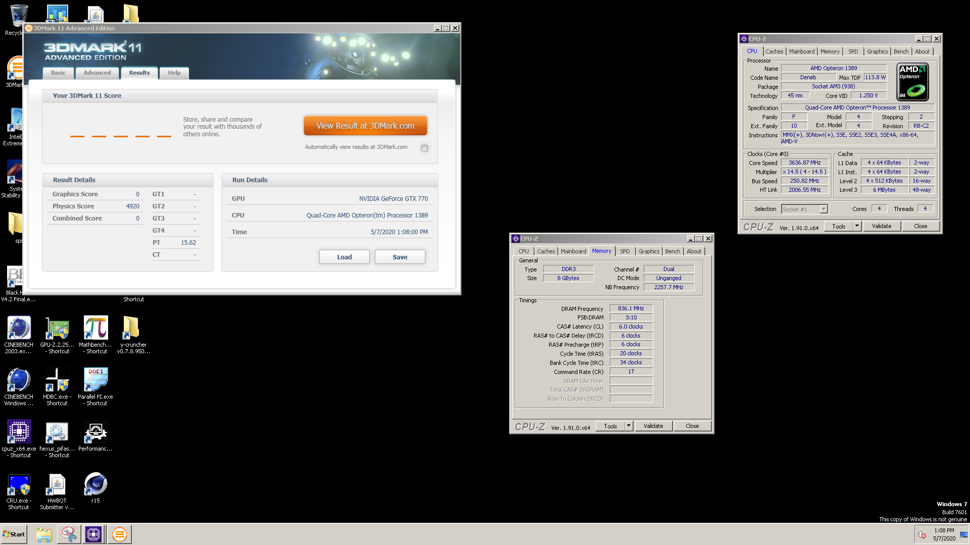
Task: Select the Results tab in 3DMark
Action: click(x=139, y=73)
